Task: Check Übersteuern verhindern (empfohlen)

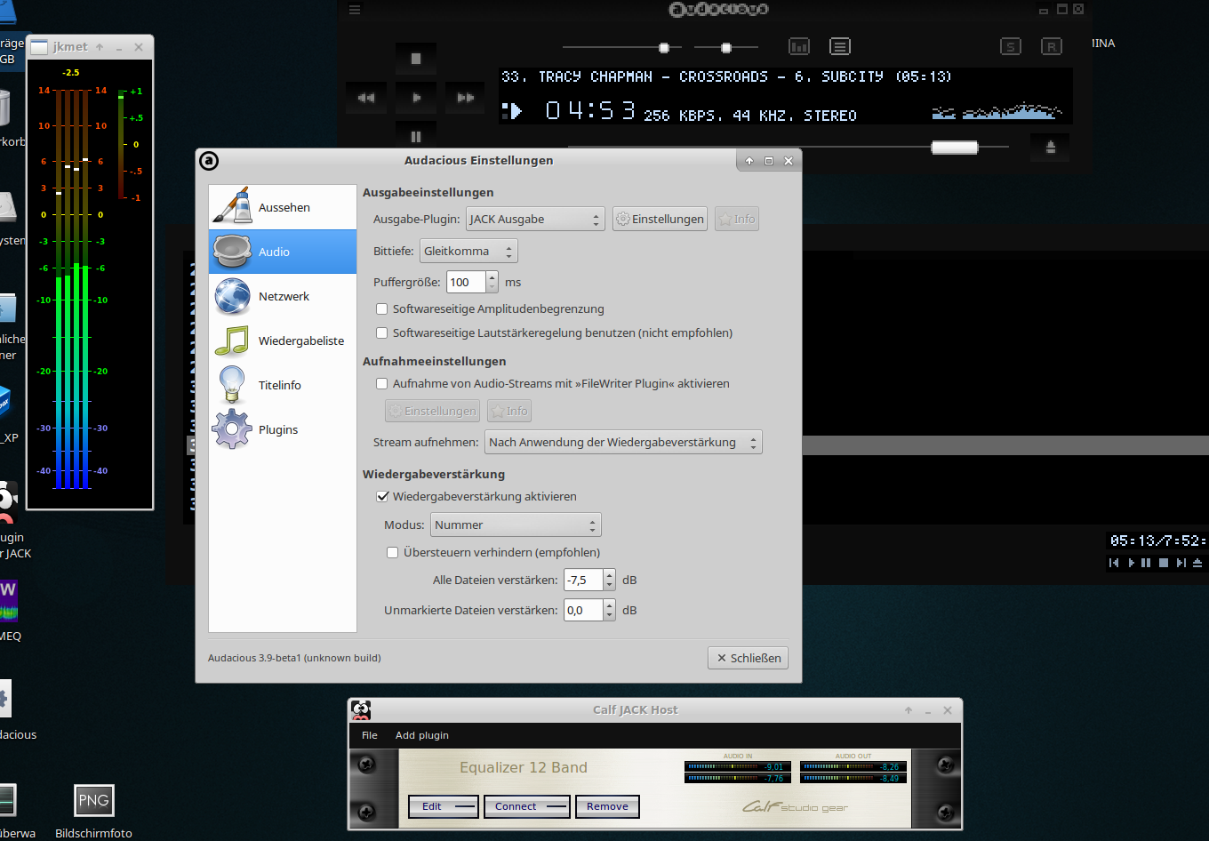Action: [x=393, y=553]
